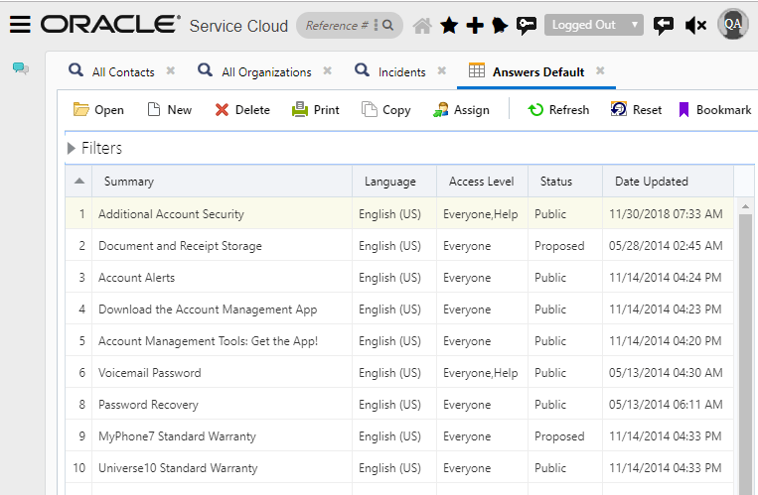Click the Copy toolbar button
The image size is (758, 495).
(386, 110)
